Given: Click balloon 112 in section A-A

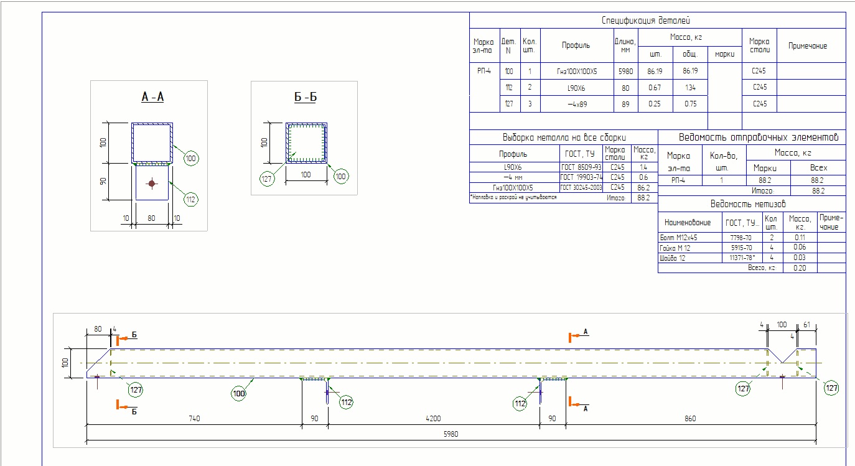Looking at the screenshot, I should click(x=190, y=199).
